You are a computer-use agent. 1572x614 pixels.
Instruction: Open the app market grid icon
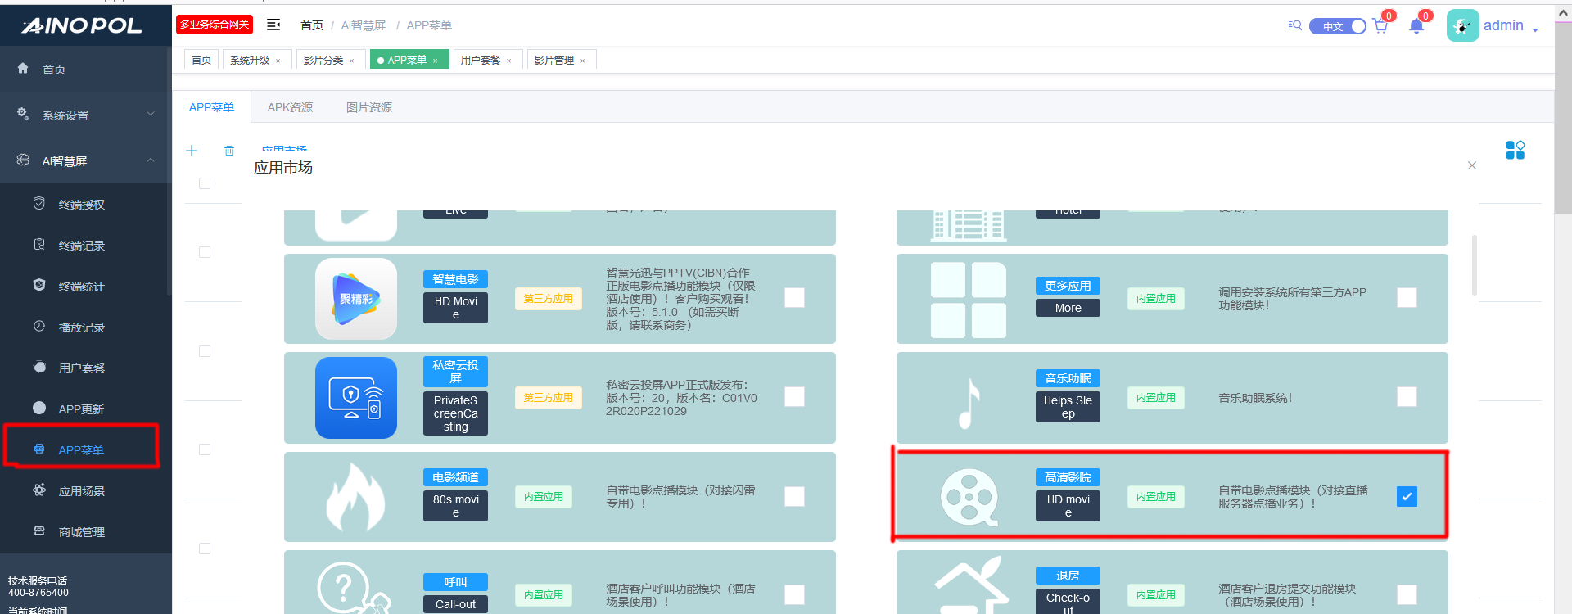pyautogui.click(x=1515, y=150)
